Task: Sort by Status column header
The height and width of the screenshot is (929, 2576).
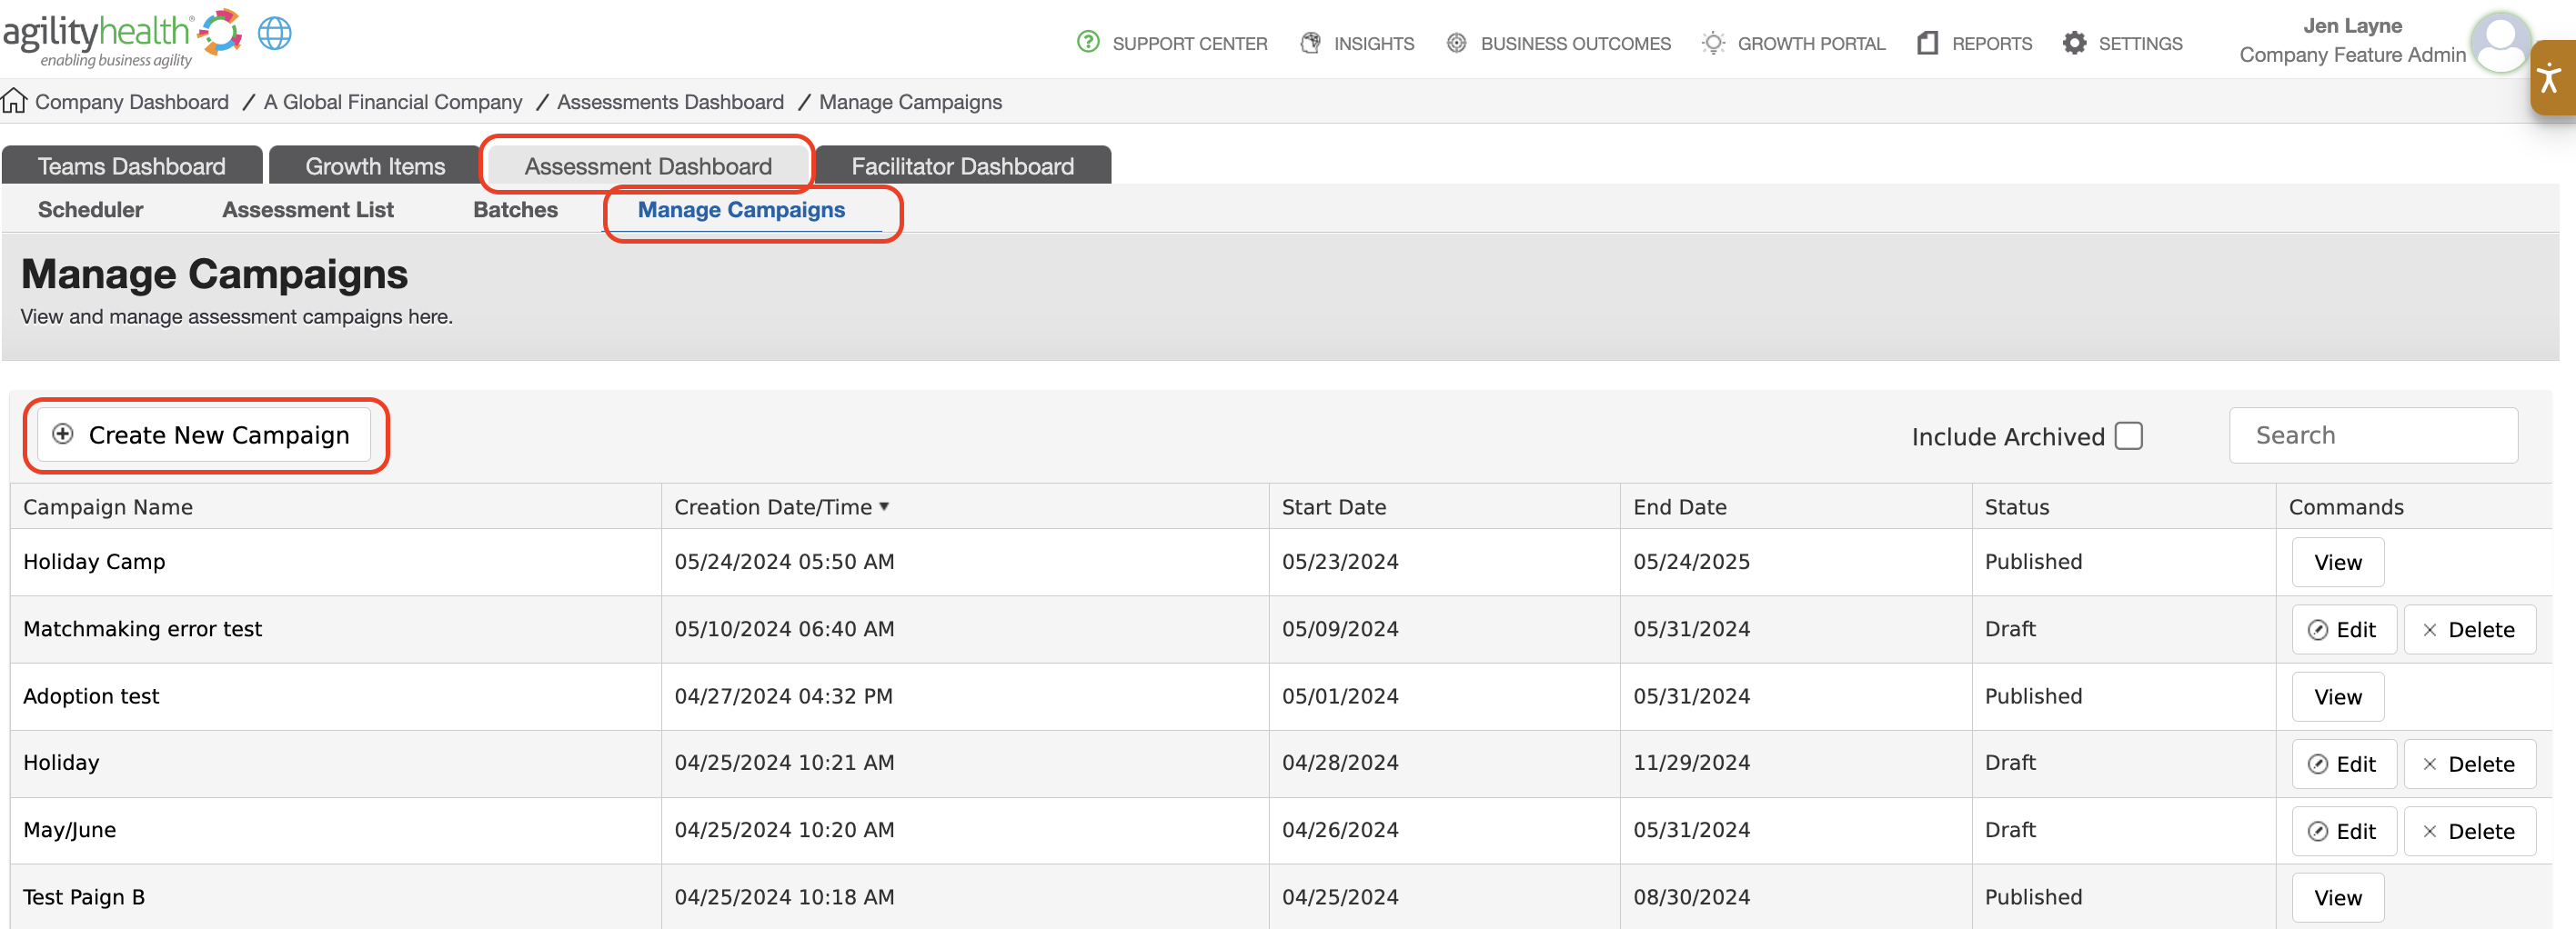Action: coord(2016,506)
